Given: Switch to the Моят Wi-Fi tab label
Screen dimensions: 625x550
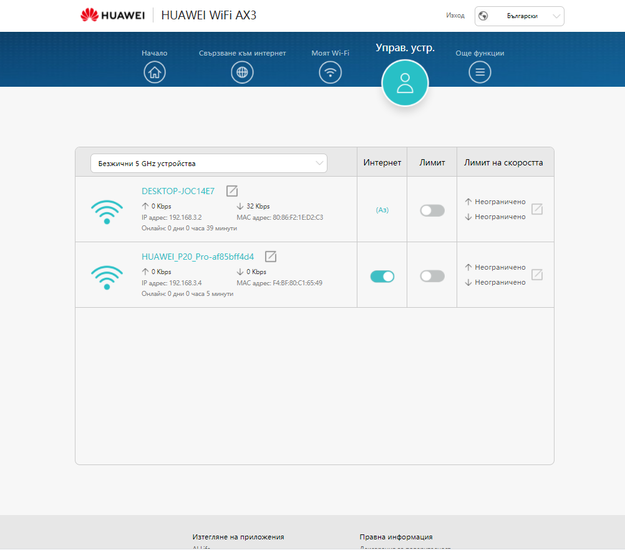Looking at the screenshot, I should click(331, 53).
